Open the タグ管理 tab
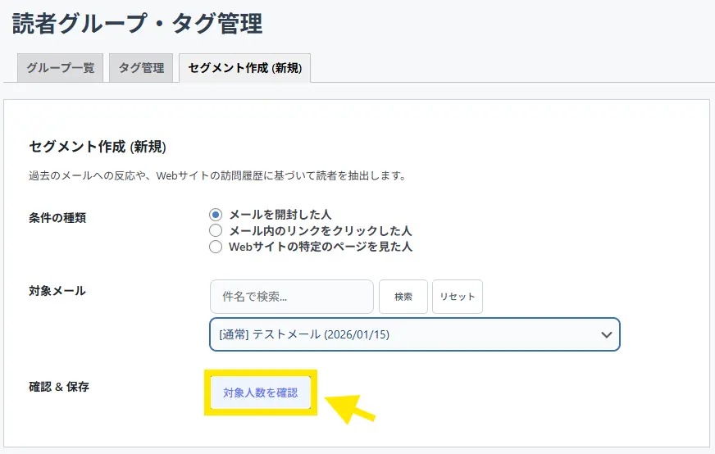The height and width of the screenshot is (454, 715). [x=141, y=68]
